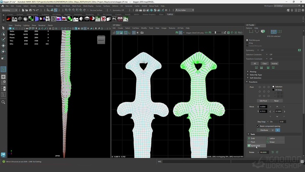Click the Lattice tool in UV Toolkit
Screen dimensions: 305x172
[275, 138]
